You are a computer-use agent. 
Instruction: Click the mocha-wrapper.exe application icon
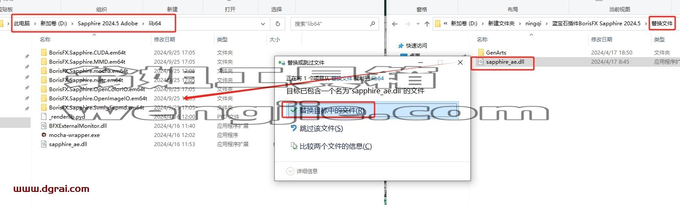coord(43,135)
